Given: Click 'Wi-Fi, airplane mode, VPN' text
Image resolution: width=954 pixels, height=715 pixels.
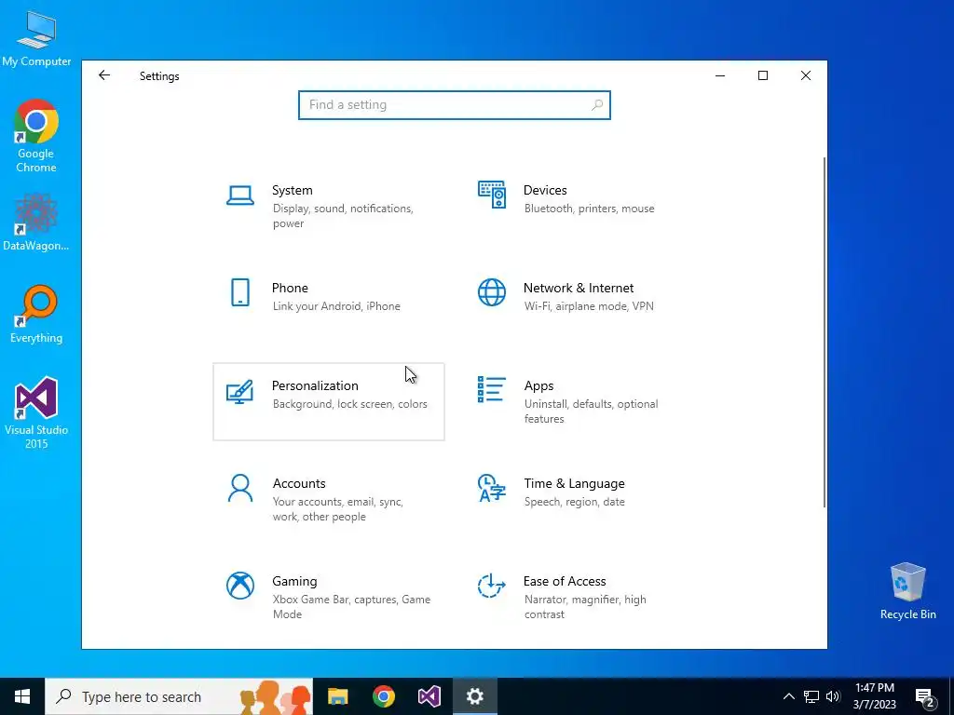Looking at the screenshot, I should 589,305.
